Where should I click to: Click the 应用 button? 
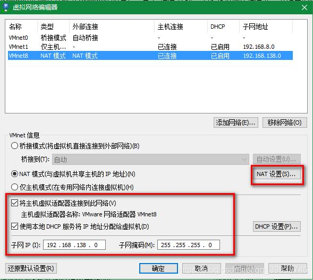point(244,268)
